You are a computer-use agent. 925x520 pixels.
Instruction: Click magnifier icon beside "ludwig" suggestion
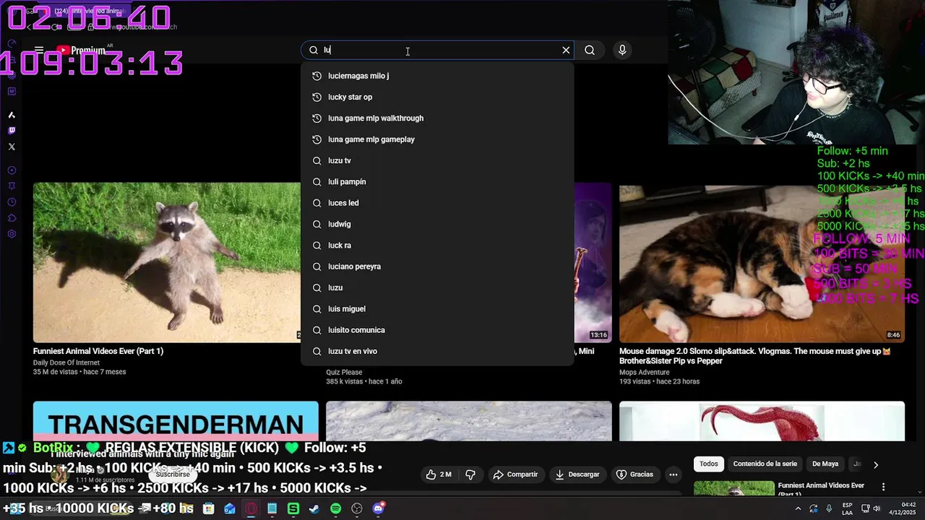point(317,224)
